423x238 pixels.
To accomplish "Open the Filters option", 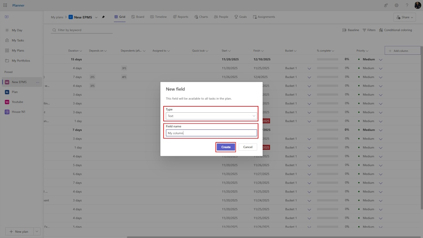I will (369, 30).
